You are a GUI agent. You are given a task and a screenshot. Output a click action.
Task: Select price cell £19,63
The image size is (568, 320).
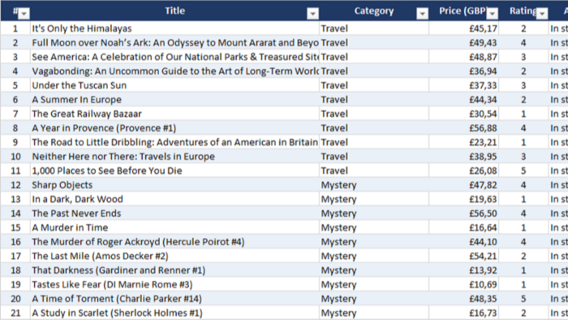tap(463, 199)
